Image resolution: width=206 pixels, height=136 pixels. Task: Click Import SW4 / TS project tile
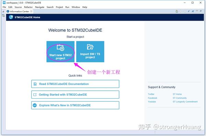pos(90,52)
